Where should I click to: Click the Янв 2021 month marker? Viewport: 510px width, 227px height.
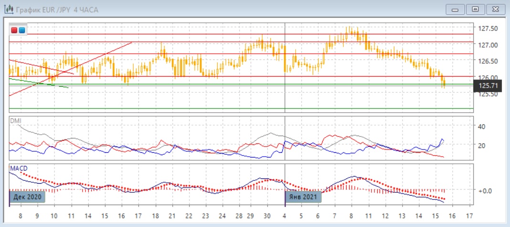tap(303, 197)
